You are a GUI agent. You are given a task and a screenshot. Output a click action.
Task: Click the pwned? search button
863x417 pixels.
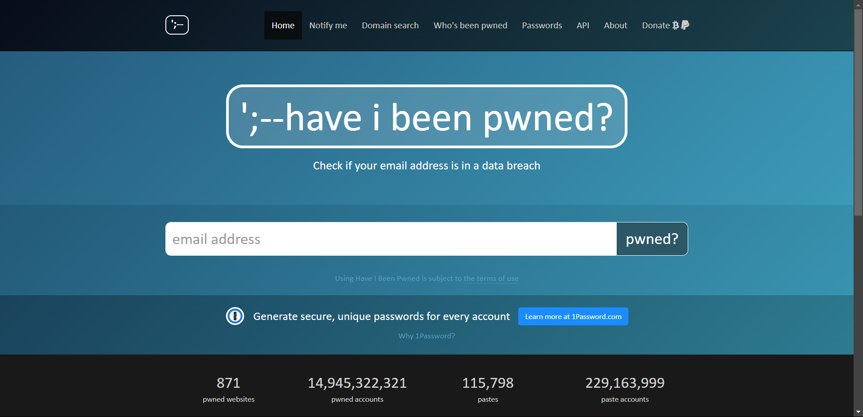coord(652,239)
